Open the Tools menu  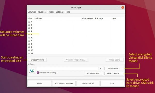pos(51,12)
